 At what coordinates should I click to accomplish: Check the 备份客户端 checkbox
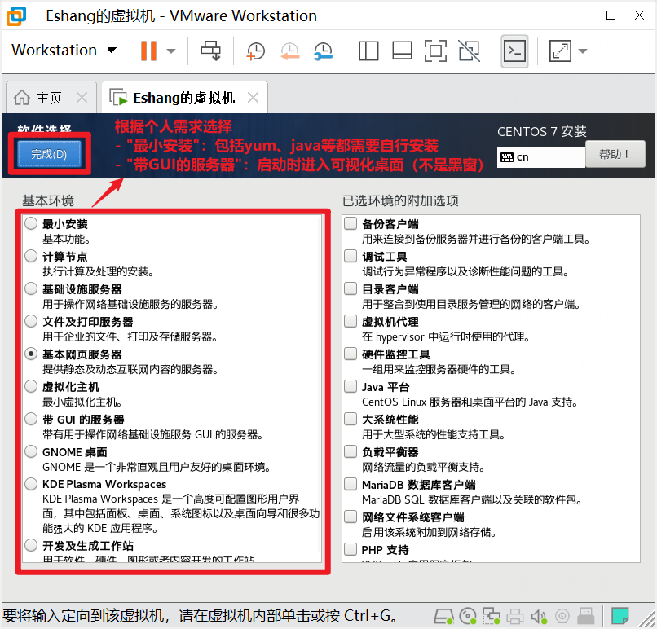point(351,223)
